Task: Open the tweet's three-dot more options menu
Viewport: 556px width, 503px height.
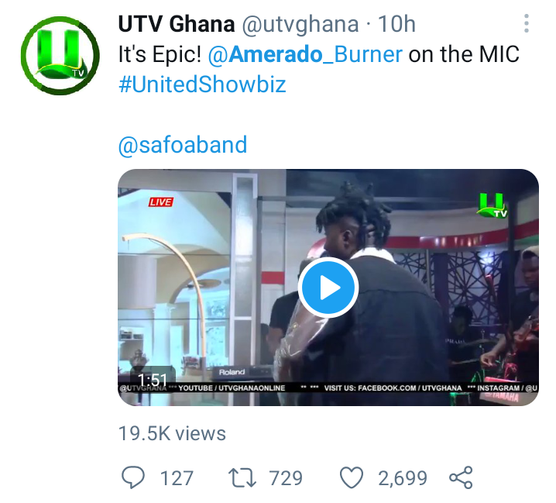Action: [527, 23]
